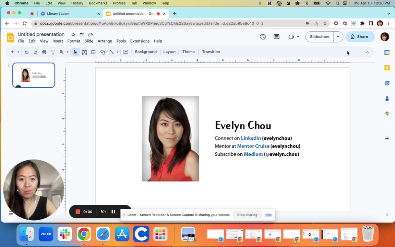Choose the select cursor tool
Image resolution: width=395 pixels, height=247 pixels.
75,52
